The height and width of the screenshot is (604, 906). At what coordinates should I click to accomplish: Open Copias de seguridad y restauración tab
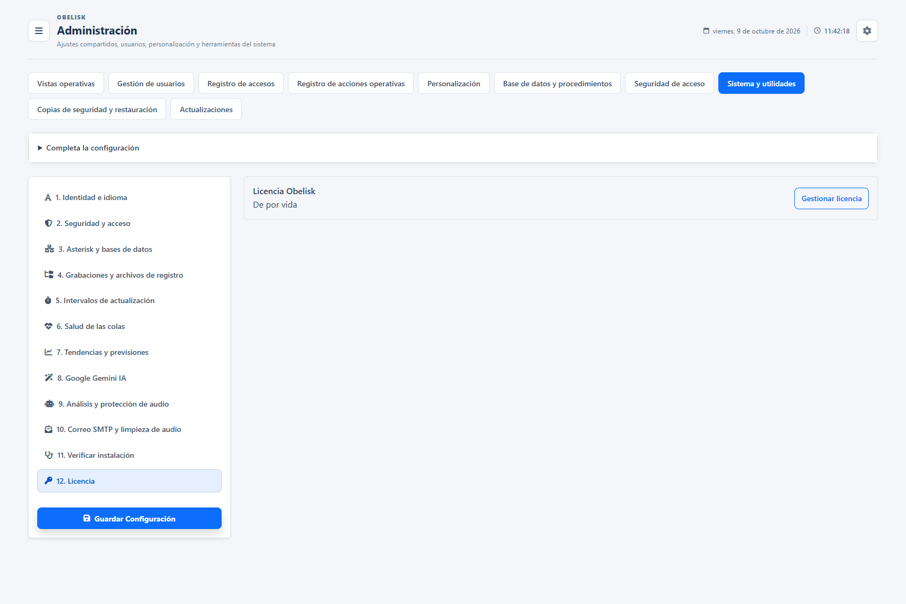(97, 109)
